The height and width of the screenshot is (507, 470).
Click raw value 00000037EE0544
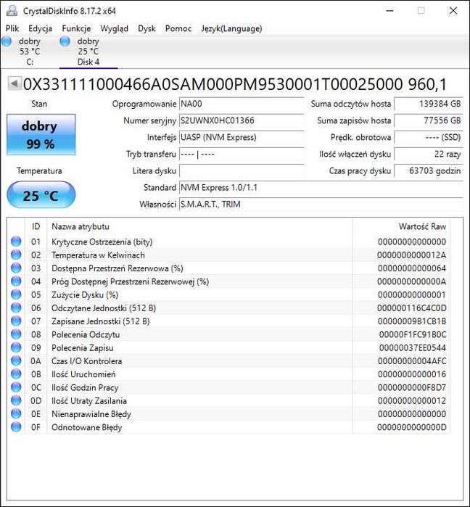pos(413,348)
